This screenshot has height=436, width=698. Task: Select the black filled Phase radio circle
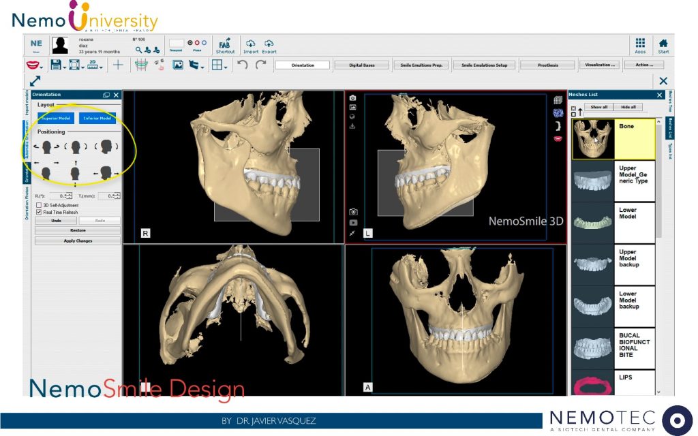190,43
